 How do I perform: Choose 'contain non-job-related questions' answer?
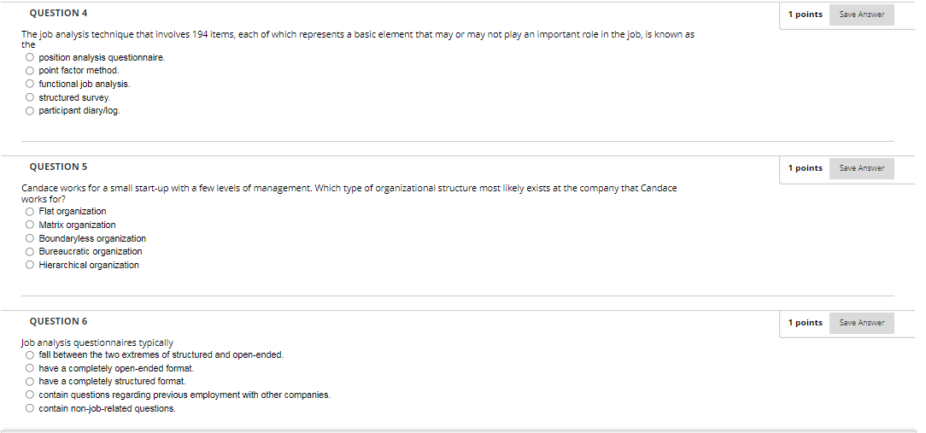click(30, 408)
